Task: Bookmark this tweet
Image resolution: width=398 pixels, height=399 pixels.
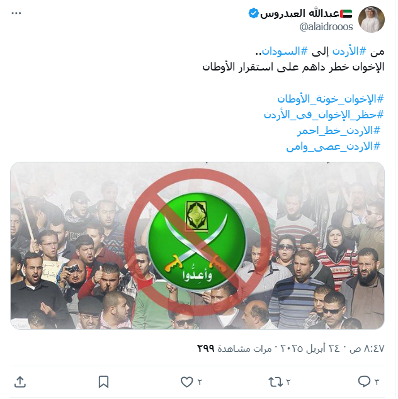Action: click(104, 382)
